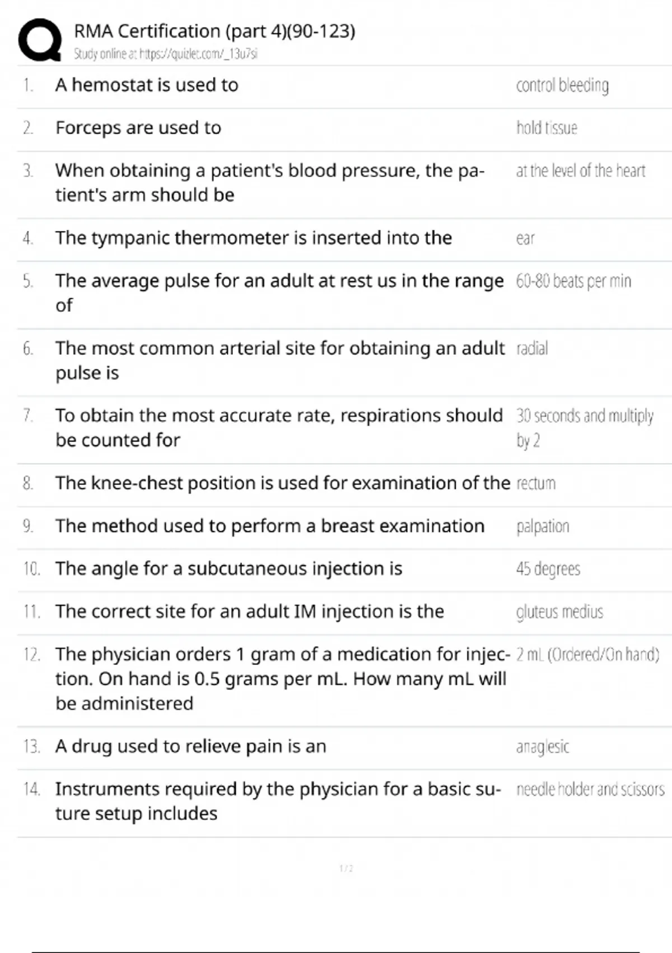Screen dimensions: 672x953
Task: Click the page number indicator at bottom
Action: [x=346, y=868]
